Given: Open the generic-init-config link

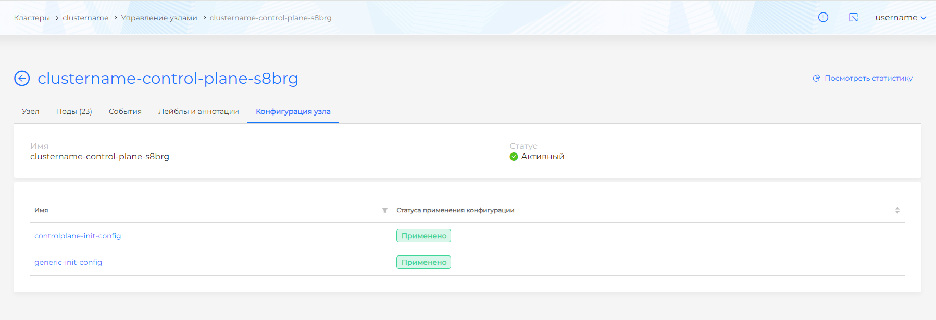Looking at the screenshot, I should pyautogui.click(x=68, y=262).
